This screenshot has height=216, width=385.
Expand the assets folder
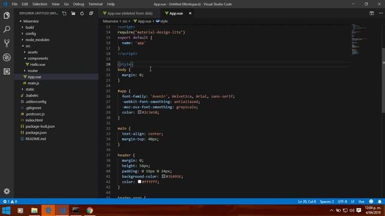[25, 52]
